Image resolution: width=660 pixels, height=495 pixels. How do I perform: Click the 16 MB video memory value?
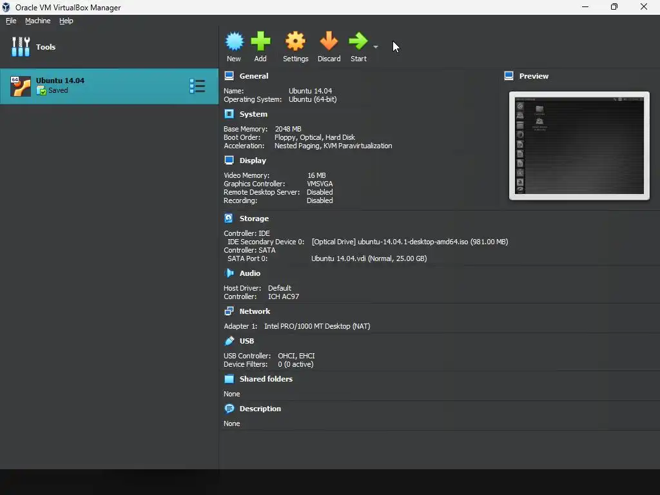pos(316,175)
